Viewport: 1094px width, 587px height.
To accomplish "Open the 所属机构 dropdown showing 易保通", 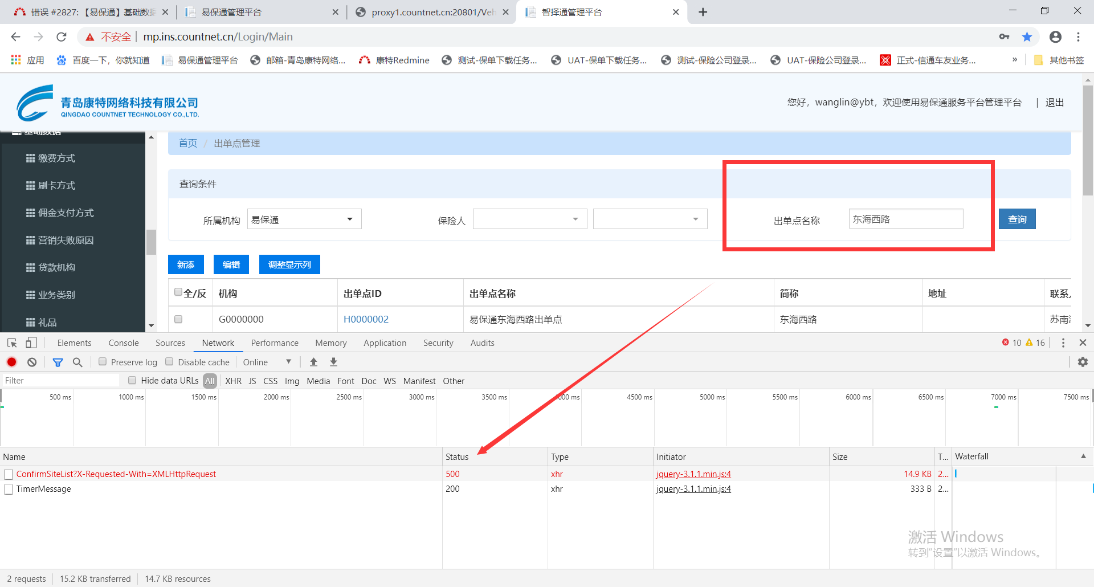I will tap(304, 219).
